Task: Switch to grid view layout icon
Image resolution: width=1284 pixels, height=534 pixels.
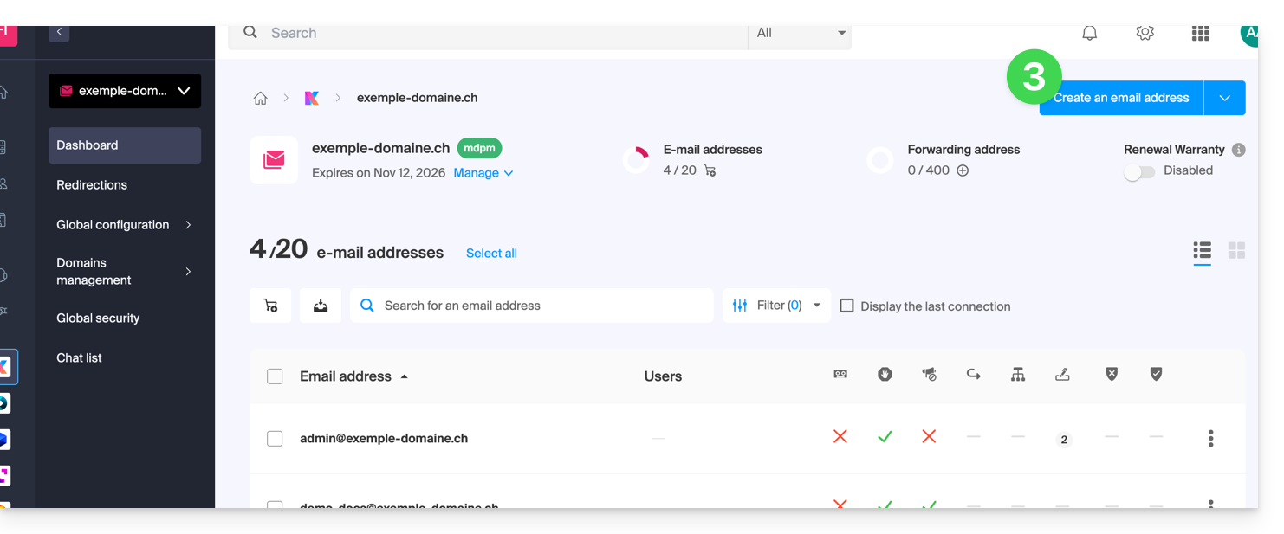Action: [x=1236, y=251]
